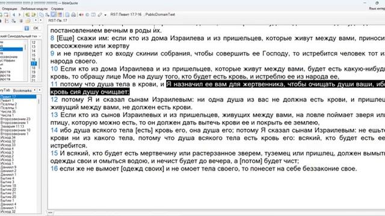Open Даниил 9 history entry
The height and width of the screenshot is (216, 385).
8,167
